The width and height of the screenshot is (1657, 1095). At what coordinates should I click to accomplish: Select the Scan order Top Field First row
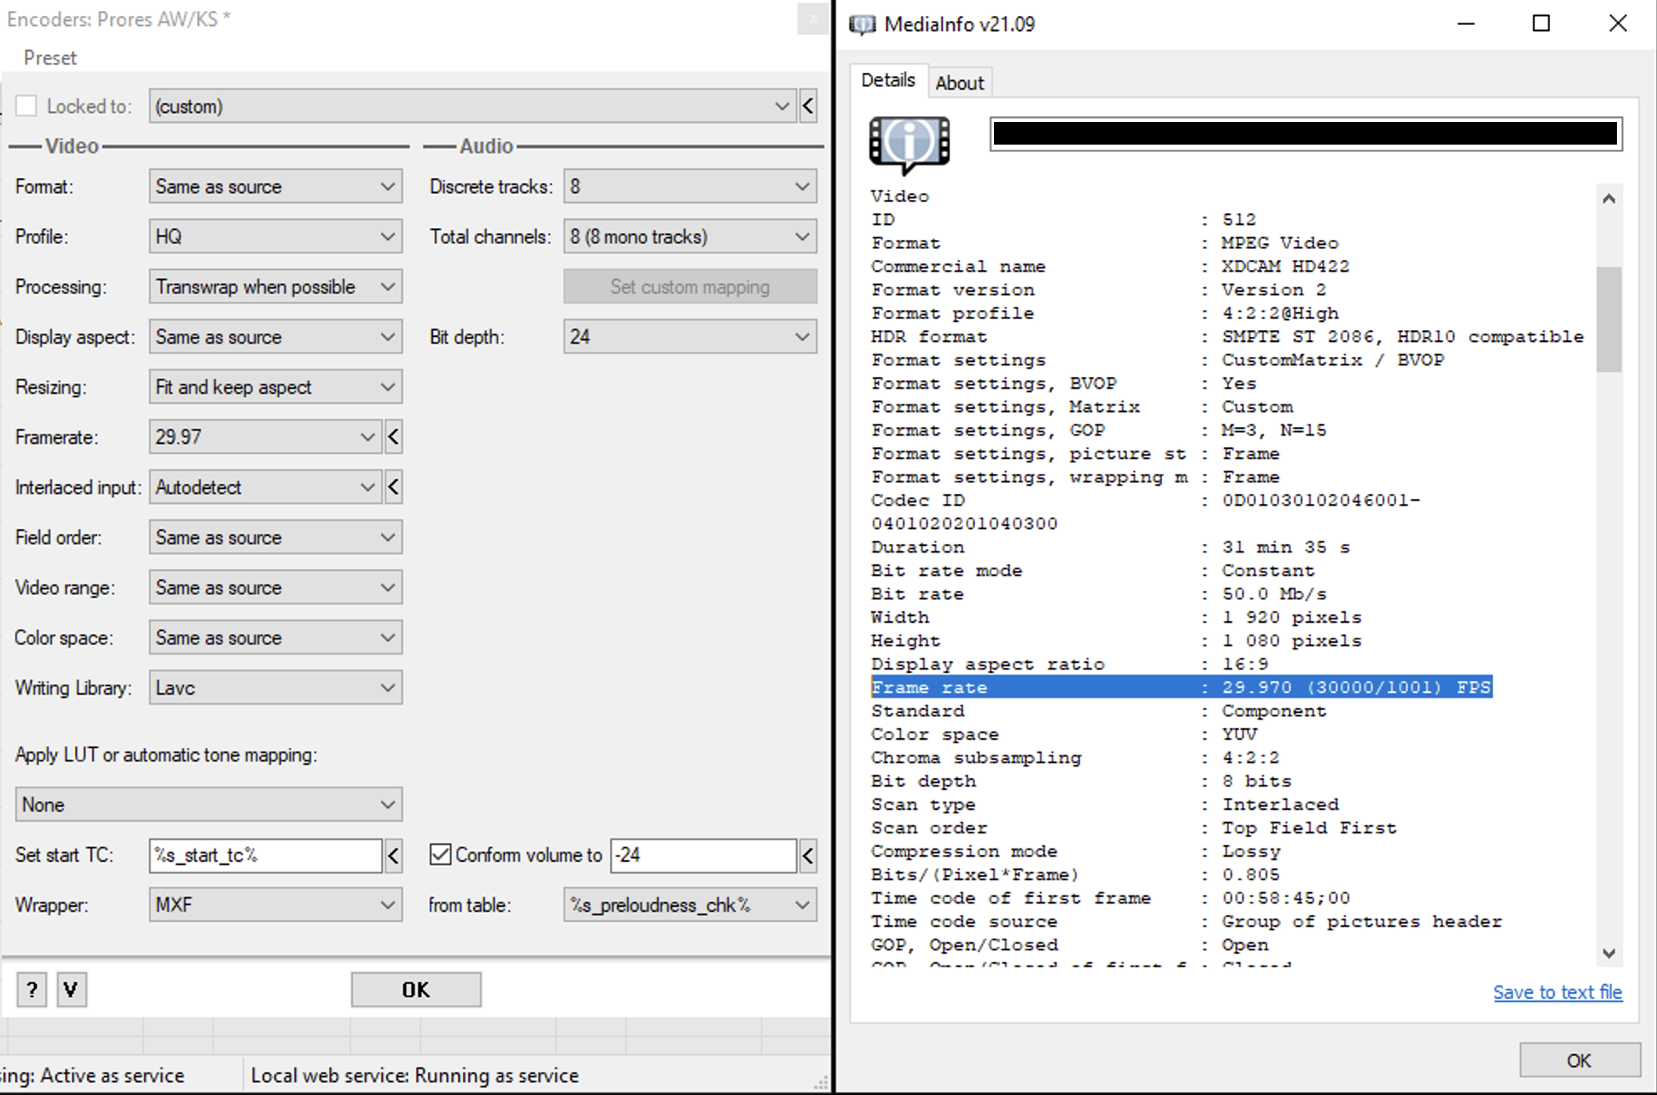pos(1134,828)
